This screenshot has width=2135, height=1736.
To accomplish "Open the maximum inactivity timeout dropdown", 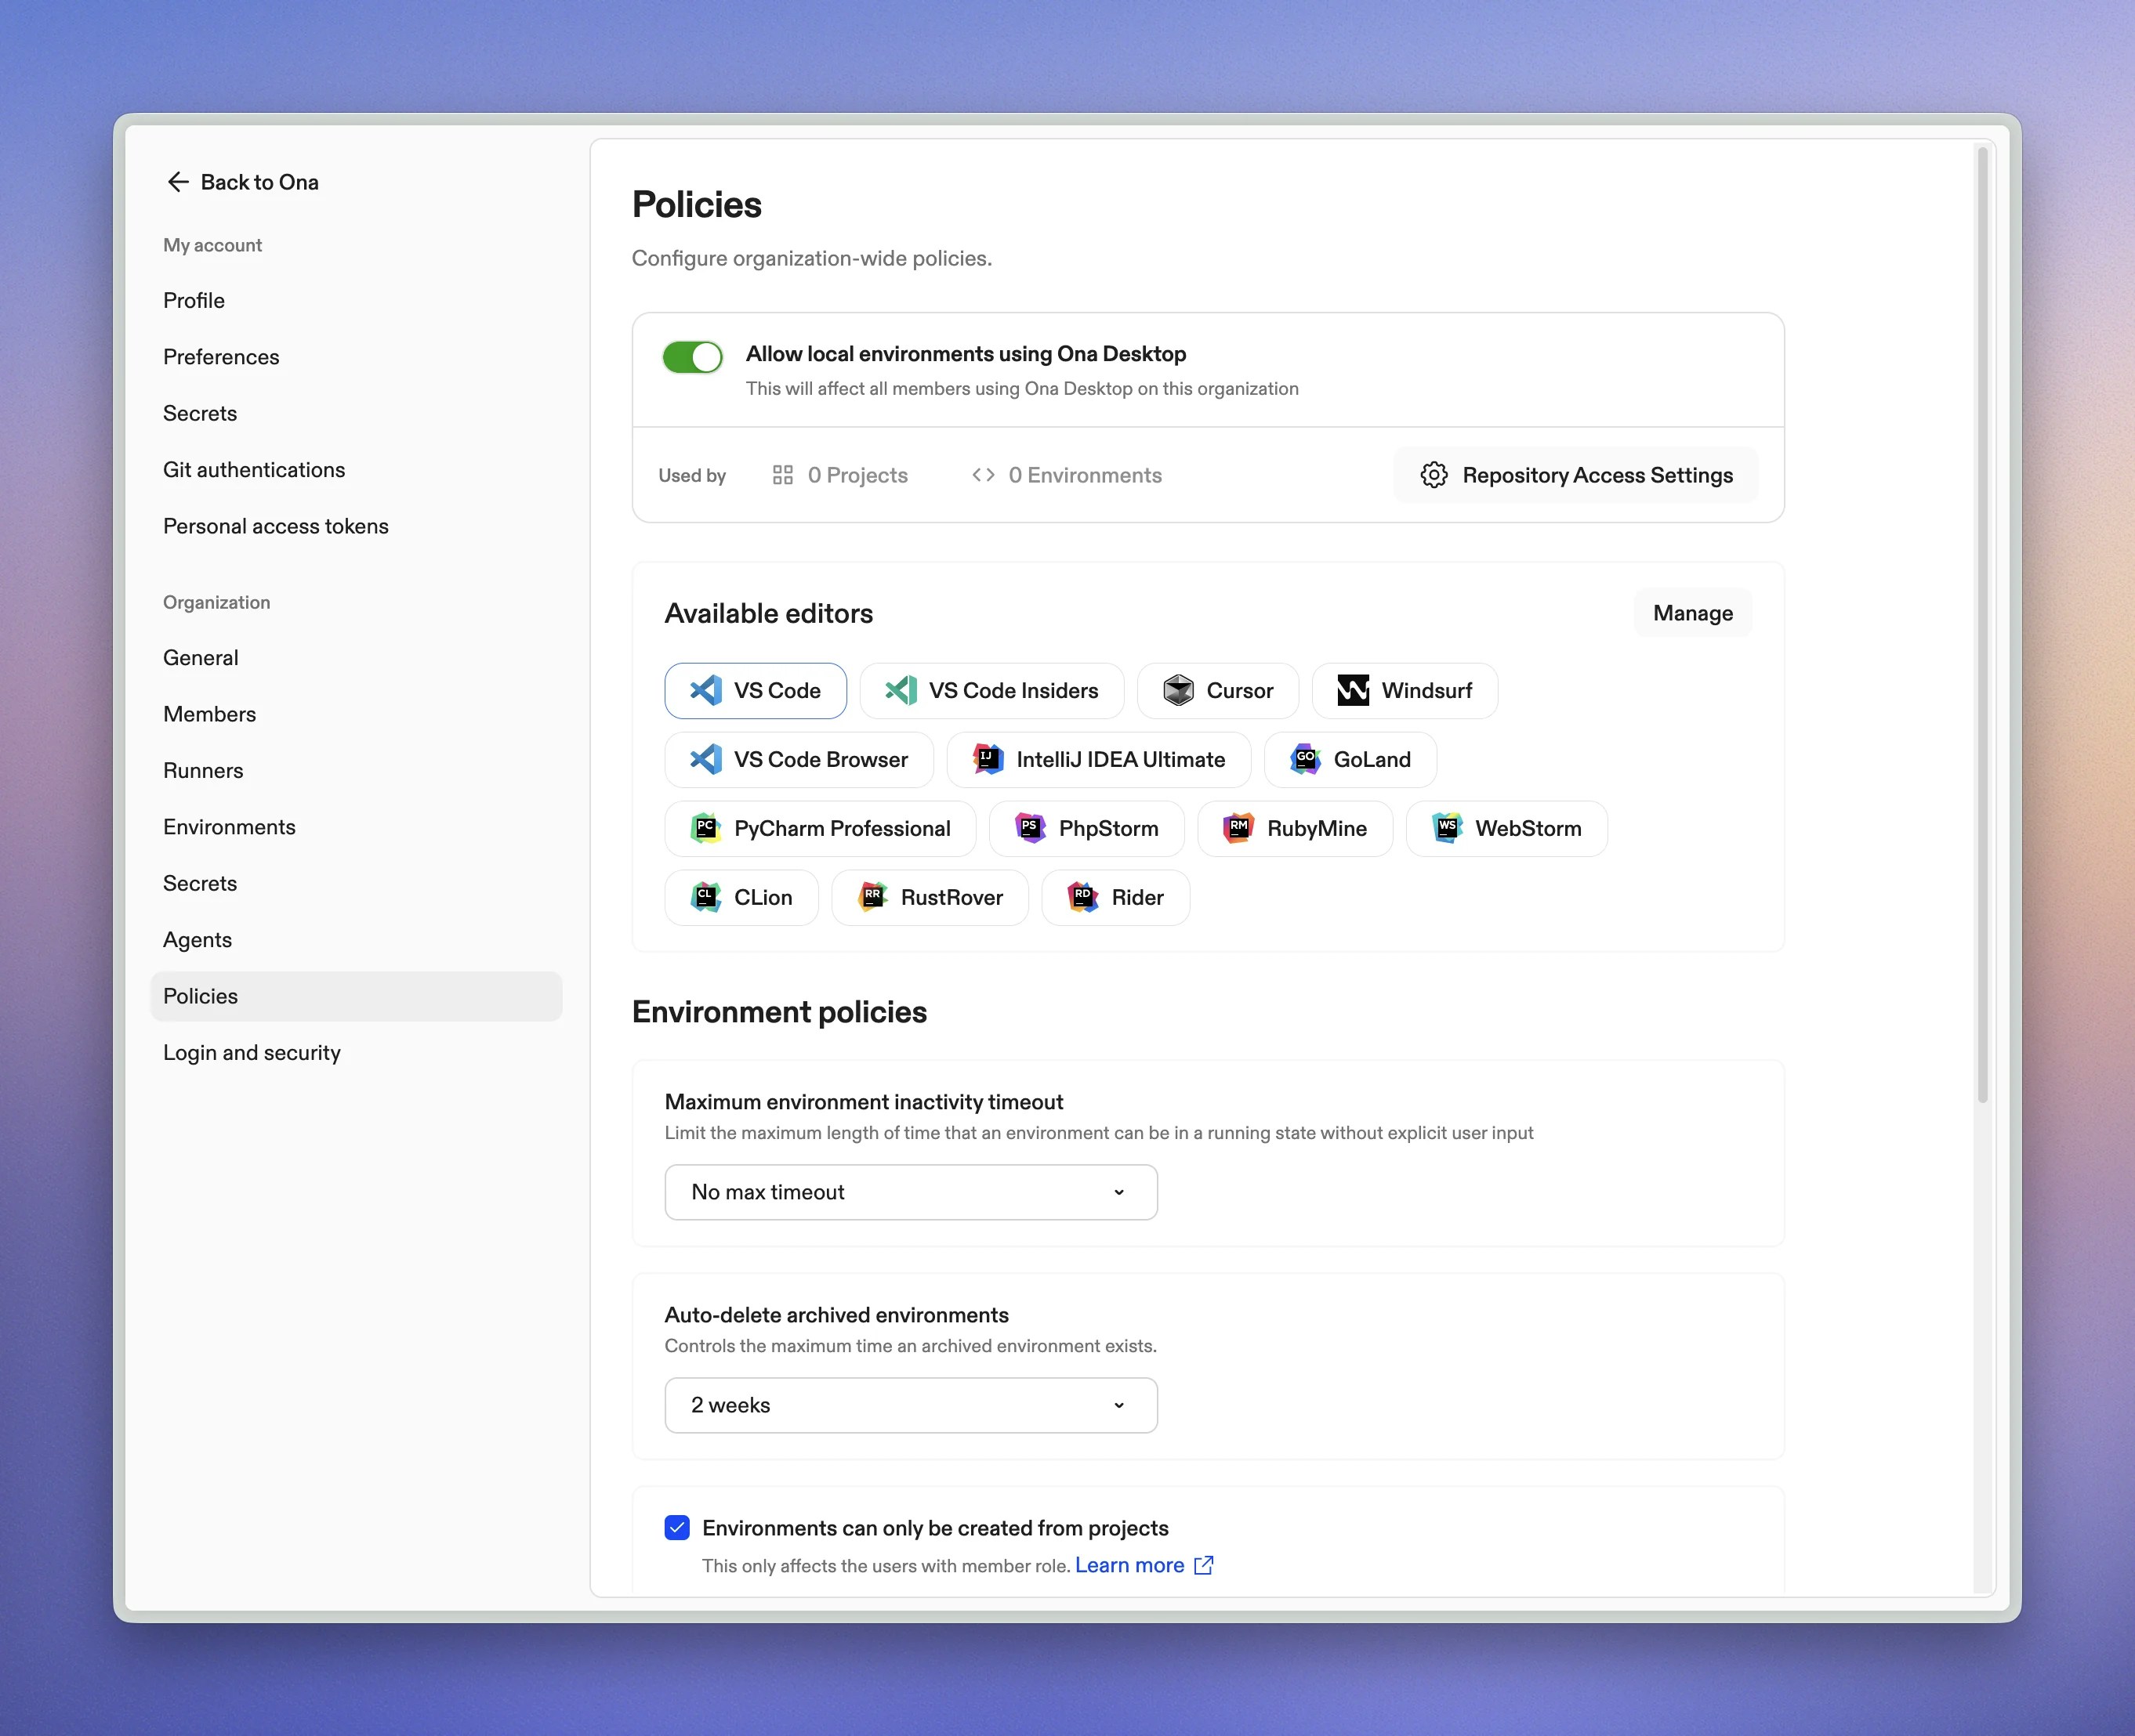I will [909, 1192].
